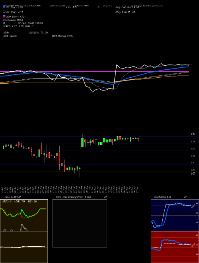Click the '(MGR) 0, 70, 70' values

(39, 33)
